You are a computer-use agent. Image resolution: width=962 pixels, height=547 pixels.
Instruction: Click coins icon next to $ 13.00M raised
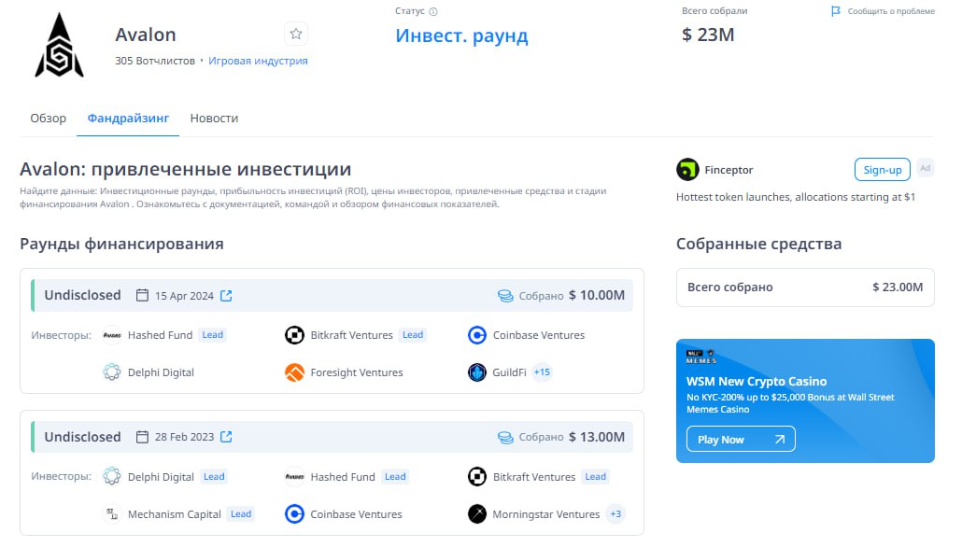click(505, 437)
